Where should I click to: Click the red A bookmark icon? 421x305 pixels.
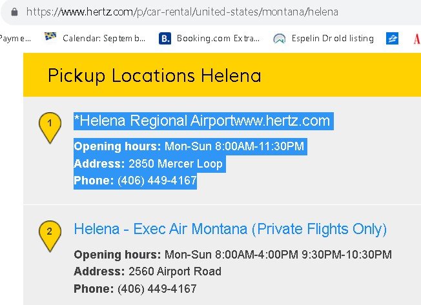pos(417,39)
